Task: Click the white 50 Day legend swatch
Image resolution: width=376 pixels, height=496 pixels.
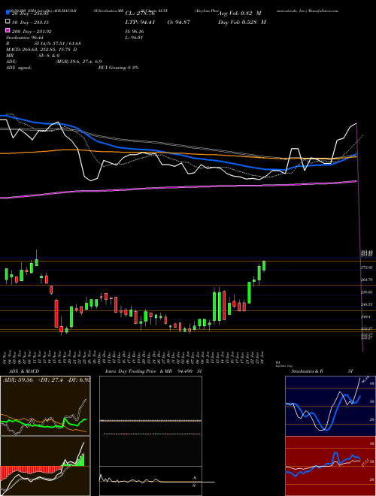Action: click(8, 22)
